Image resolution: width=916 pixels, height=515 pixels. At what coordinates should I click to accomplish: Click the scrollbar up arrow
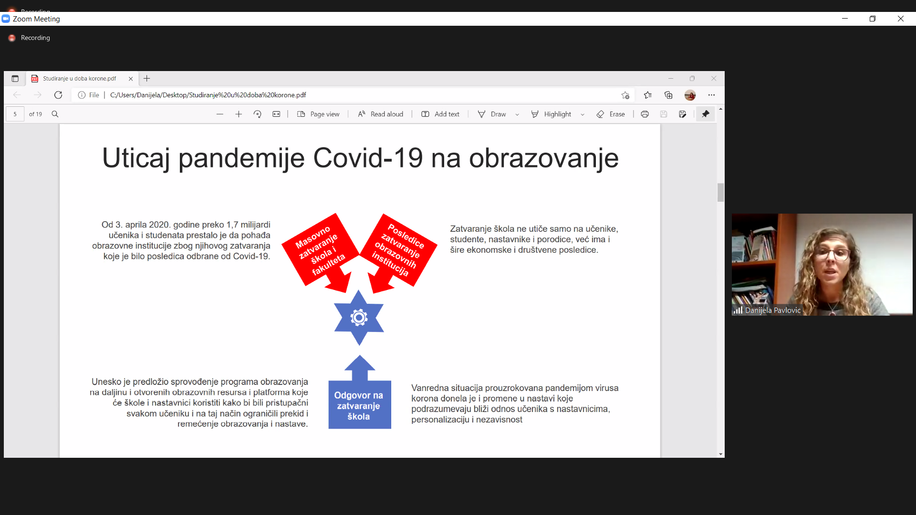pyautogui.click(x=720, y=109)
